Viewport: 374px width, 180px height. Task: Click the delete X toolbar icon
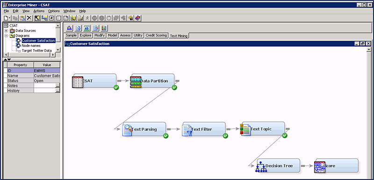[29, 18]
